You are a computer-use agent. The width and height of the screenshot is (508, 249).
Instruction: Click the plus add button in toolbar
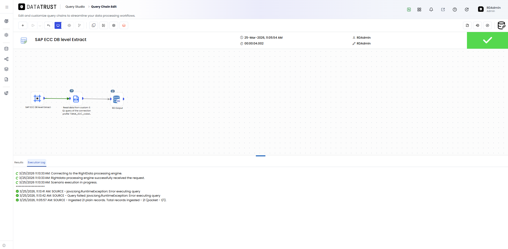[x=23, y=25]
